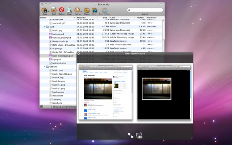Open the Save button dropdown arrow
Image resolution: width=232 pixels, height=145 pixels.
click(x=49, y=11)
